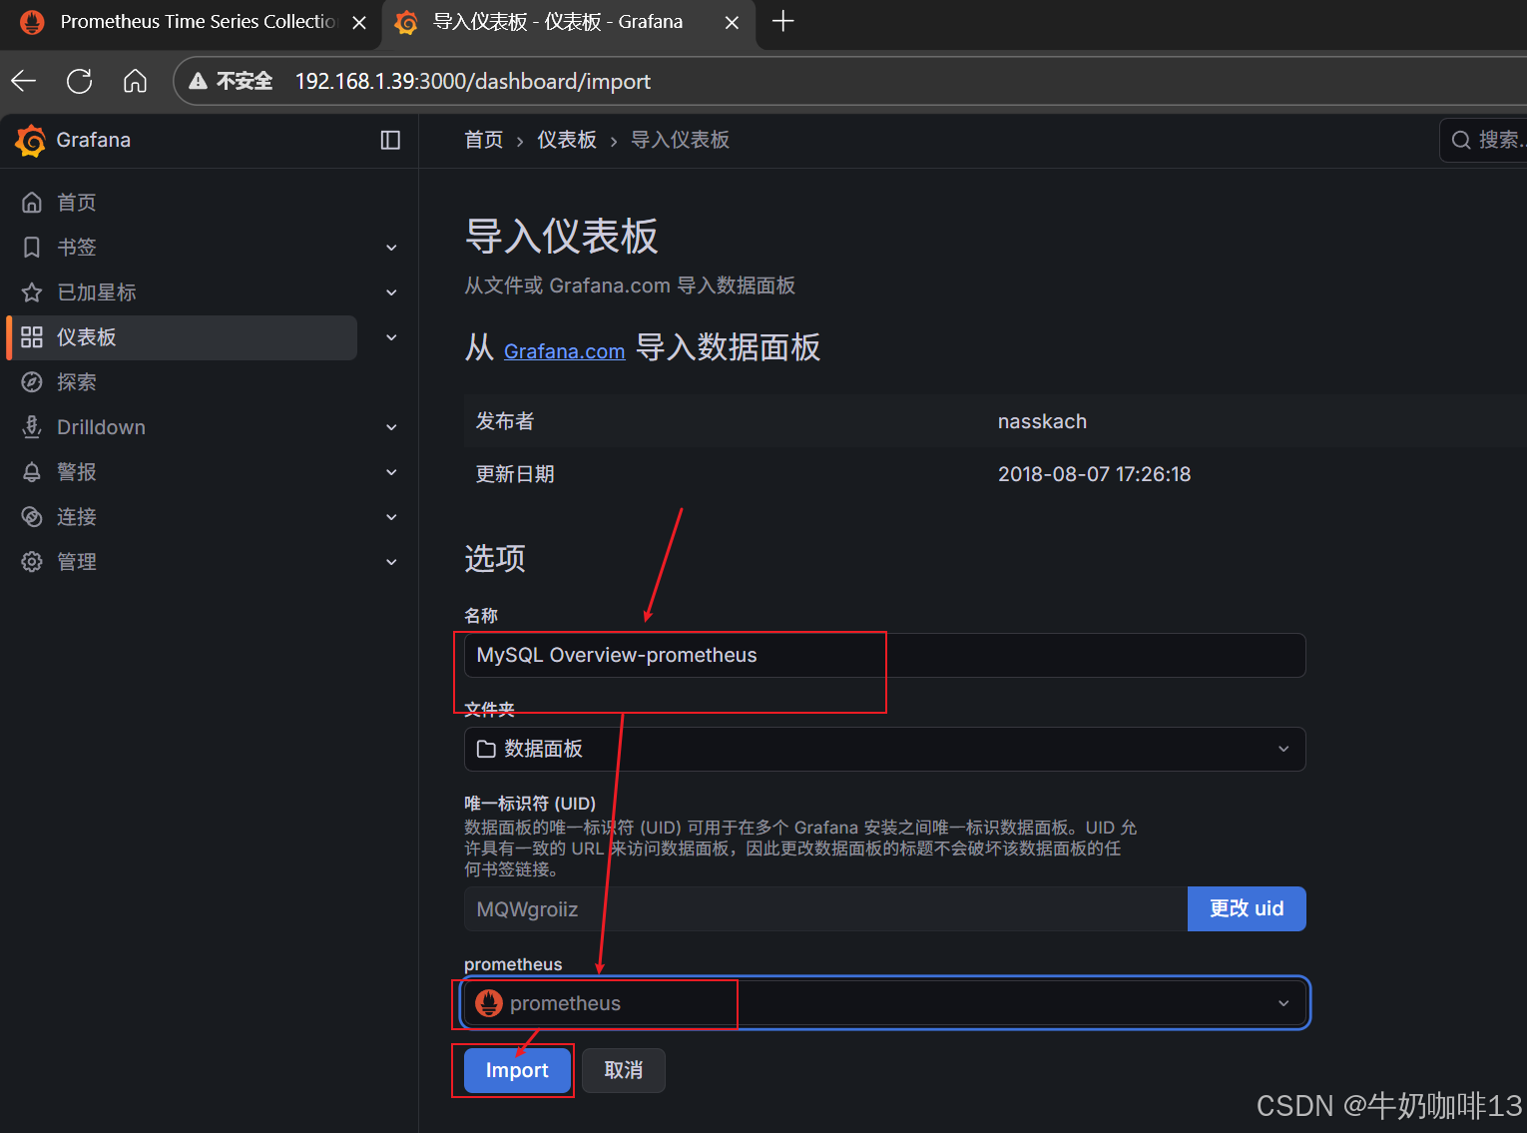Click the Import button

point(517,1070)
